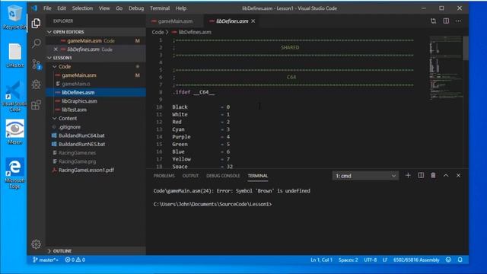Image resolution: width=487 pixels, height=274 pixels.
Task: Close libDefines.asm in Open Editors list
Action: click(x=56, y=49)
